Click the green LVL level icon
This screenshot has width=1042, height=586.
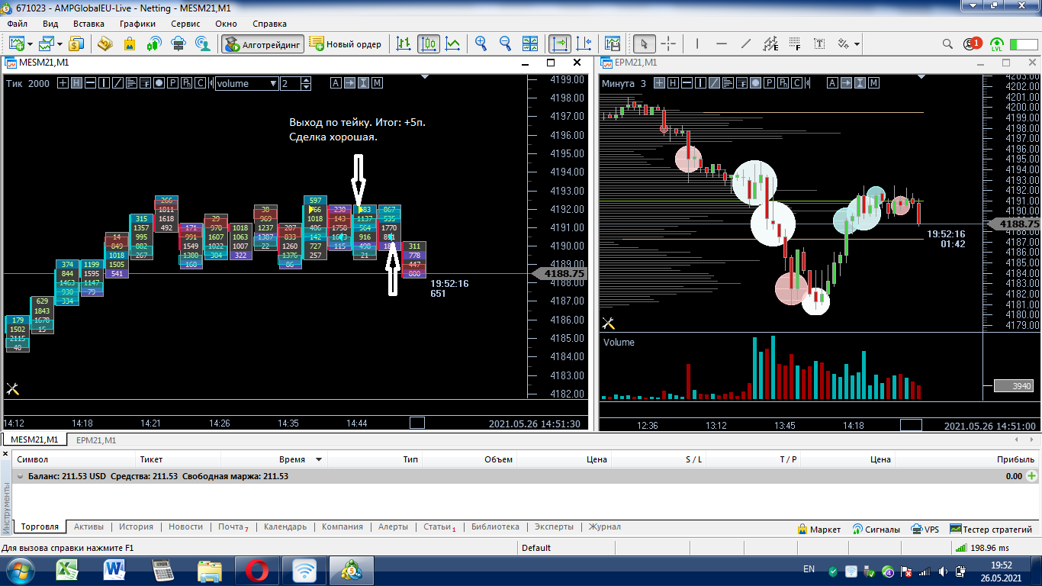click(x=997, y=43)
